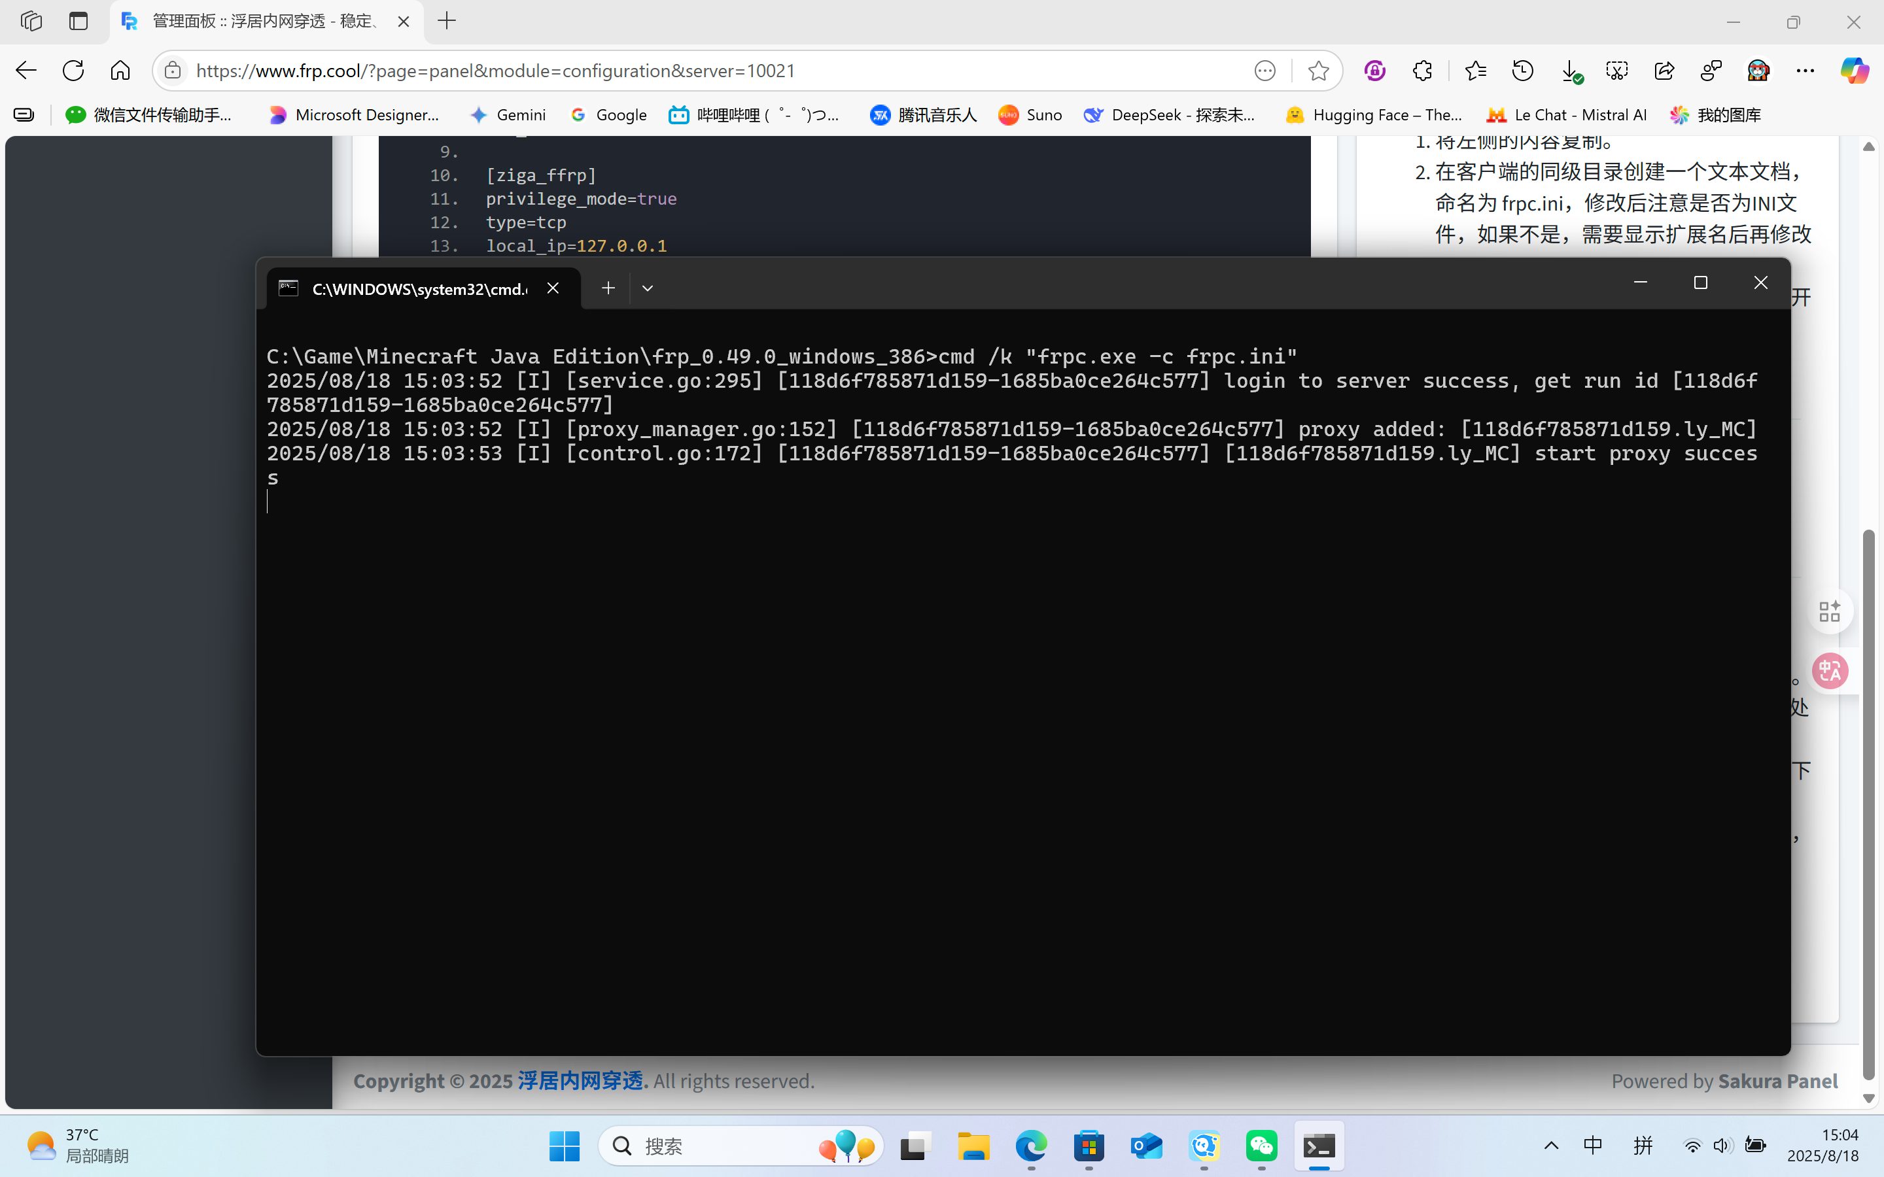The height and width of the screenshot is (1177, 1884).
Task: Open the Gemini bookmark
Action: (x=508, y=115)
